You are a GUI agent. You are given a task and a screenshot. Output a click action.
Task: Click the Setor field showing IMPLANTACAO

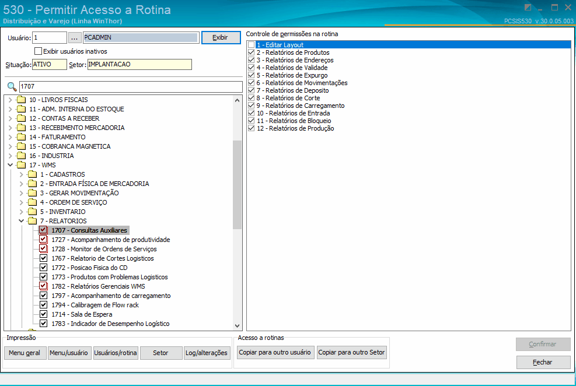[x=139, y=64]
